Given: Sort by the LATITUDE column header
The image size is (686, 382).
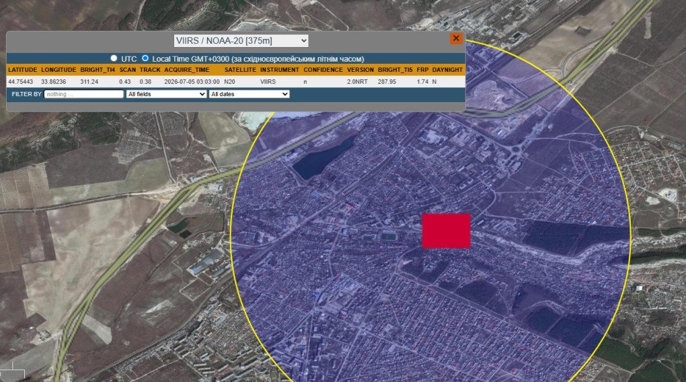Looking at the screenshot, I should [23, 70].
